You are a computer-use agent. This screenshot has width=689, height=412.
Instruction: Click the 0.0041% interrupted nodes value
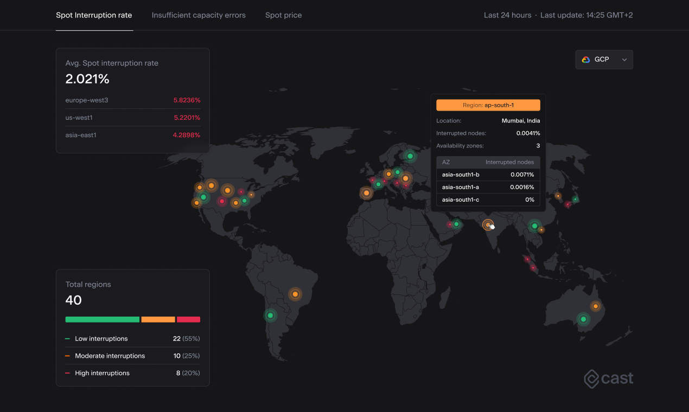(528, 133)
